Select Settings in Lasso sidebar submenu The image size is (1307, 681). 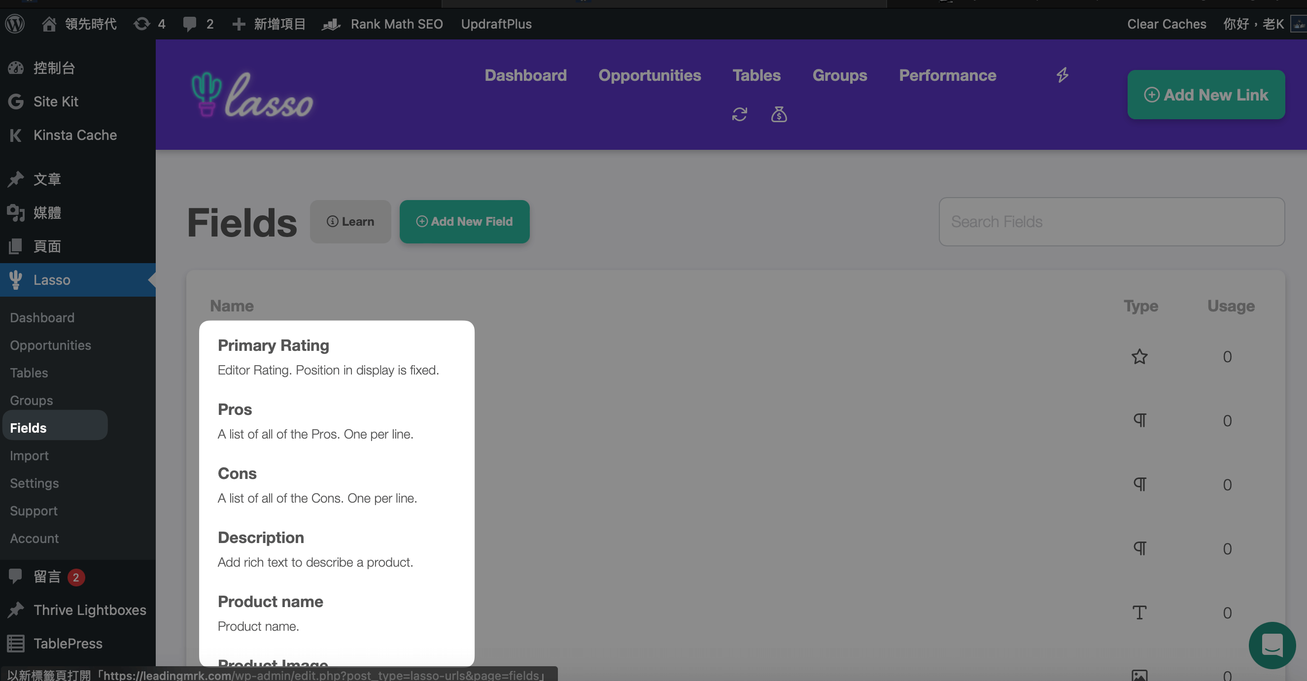pos(34,483)
